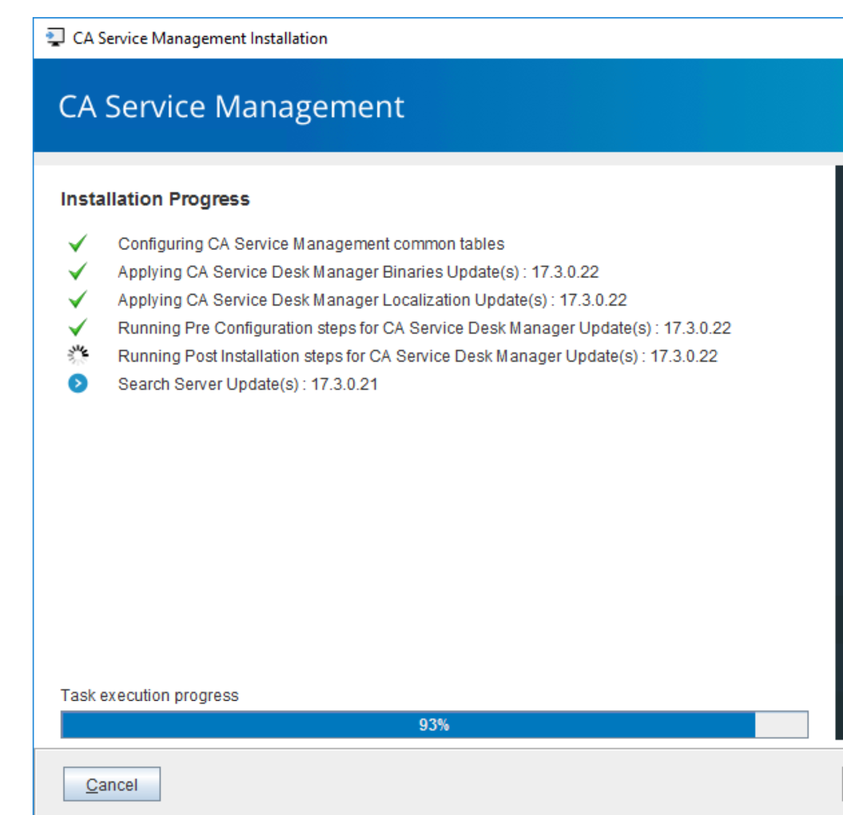Select 'Configuring CA Service Management common tables' text
The height and width of the screenshot is (815, 843).
click(311, 244)
